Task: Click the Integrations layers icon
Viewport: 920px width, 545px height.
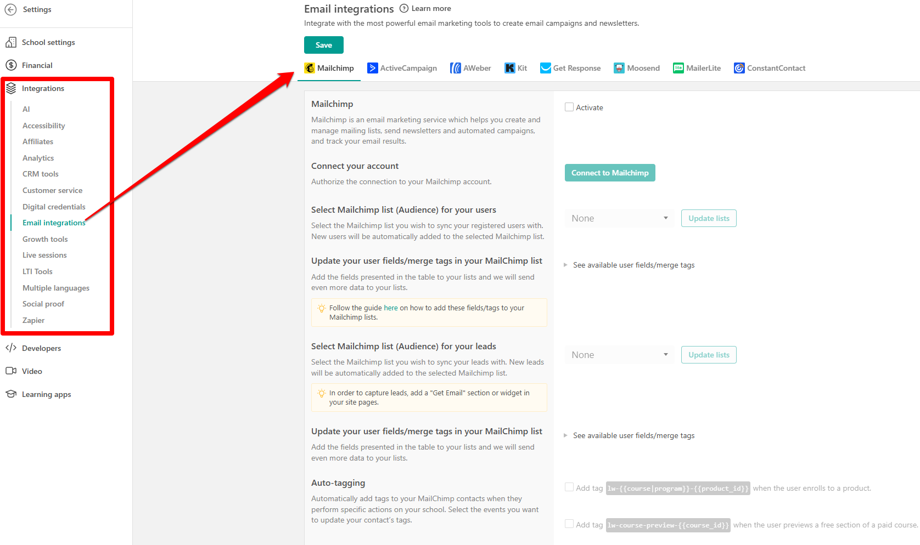Action: coord(11,88)
